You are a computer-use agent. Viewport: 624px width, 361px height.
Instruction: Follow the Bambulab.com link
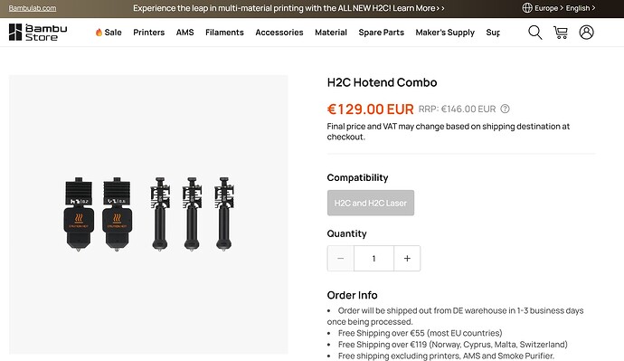(x=33, y=8)
